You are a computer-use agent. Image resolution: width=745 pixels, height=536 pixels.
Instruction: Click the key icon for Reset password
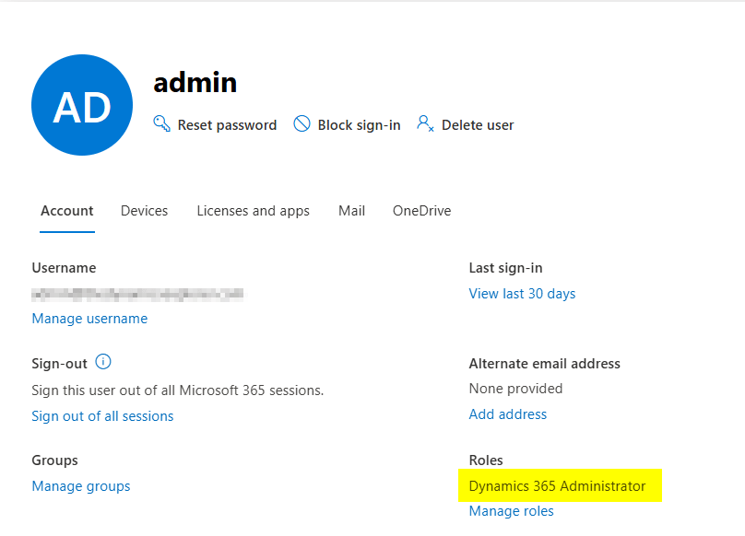pyautogui.click(x=162, y=124)
